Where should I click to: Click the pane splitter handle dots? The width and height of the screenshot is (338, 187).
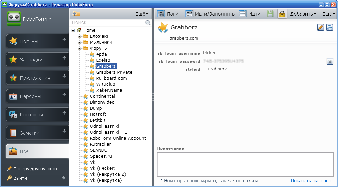pos(153,97)
